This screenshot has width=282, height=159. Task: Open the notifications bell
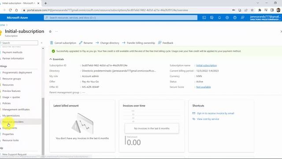click(x=219, y=18)
